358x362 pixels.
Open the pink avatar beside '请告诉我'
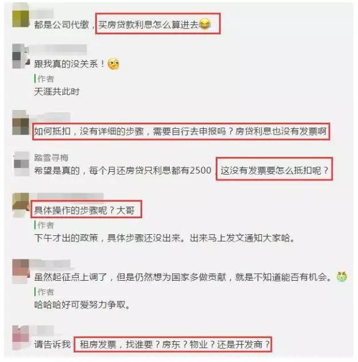point(21,338)
